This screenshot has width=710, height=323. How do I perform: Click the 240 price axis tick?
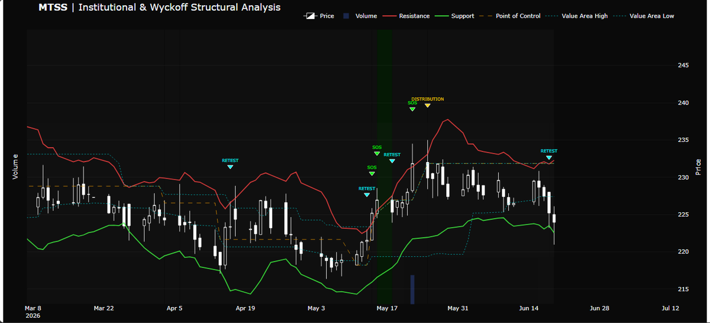(x=683, y=103)
